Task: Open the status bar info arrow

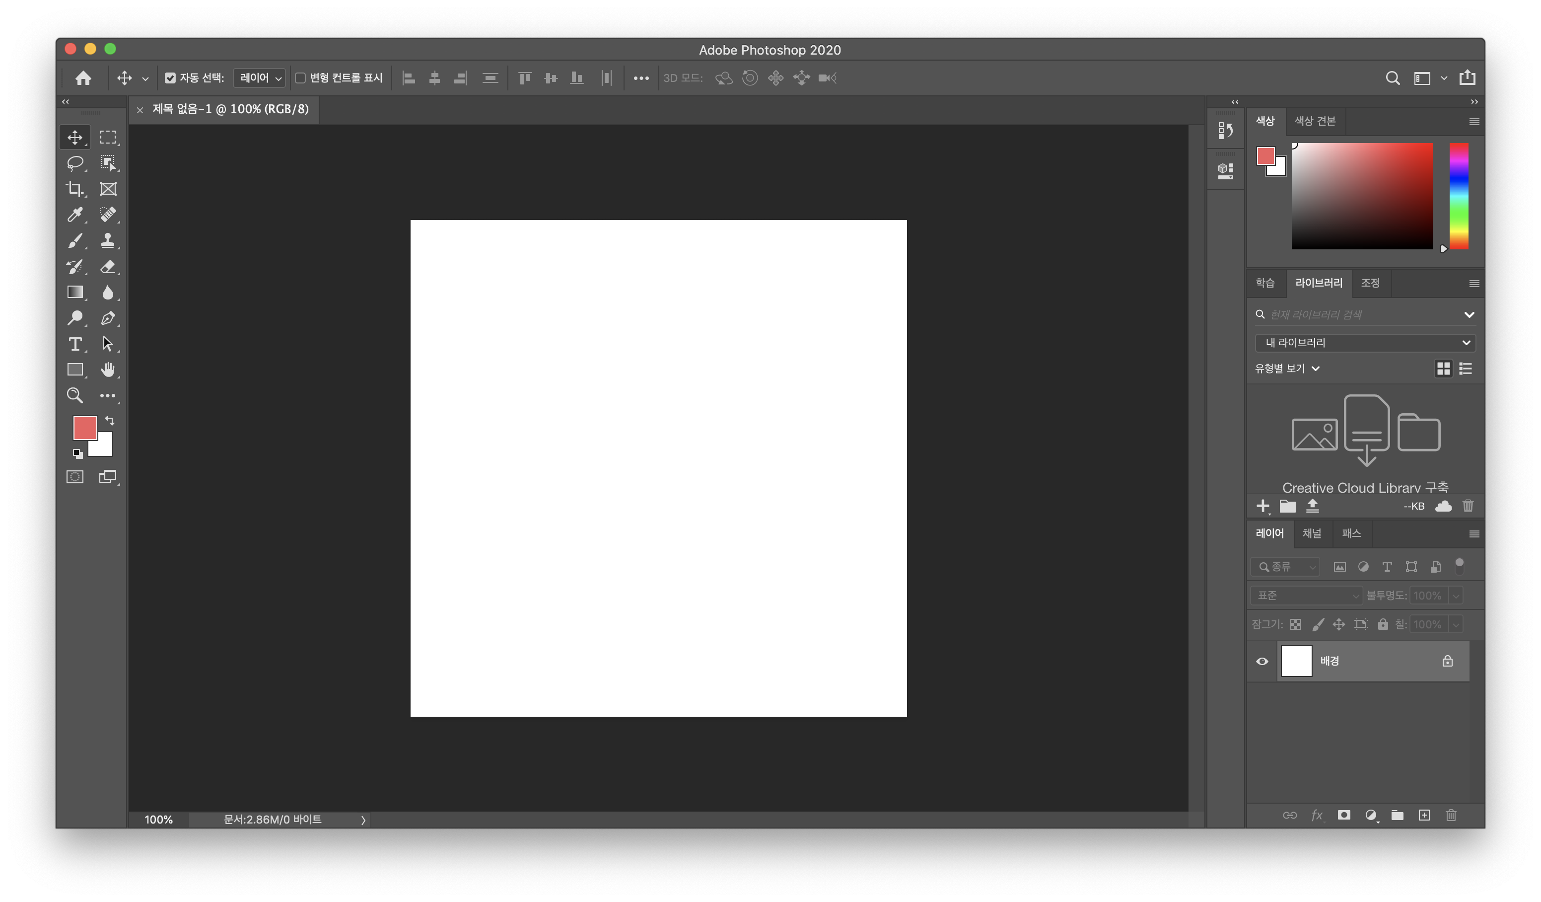Action: click(362, 820)
